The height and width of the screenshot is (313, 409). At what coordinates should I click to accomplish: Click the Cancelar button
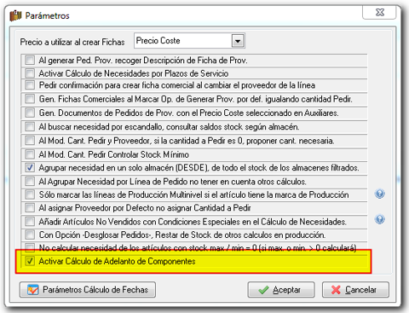click(x=355, y=290)
